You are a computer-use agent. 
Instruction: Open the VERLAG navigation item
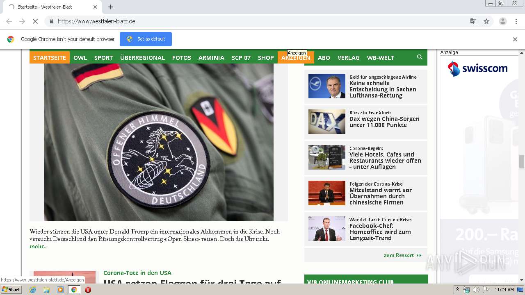coord(349,58)
